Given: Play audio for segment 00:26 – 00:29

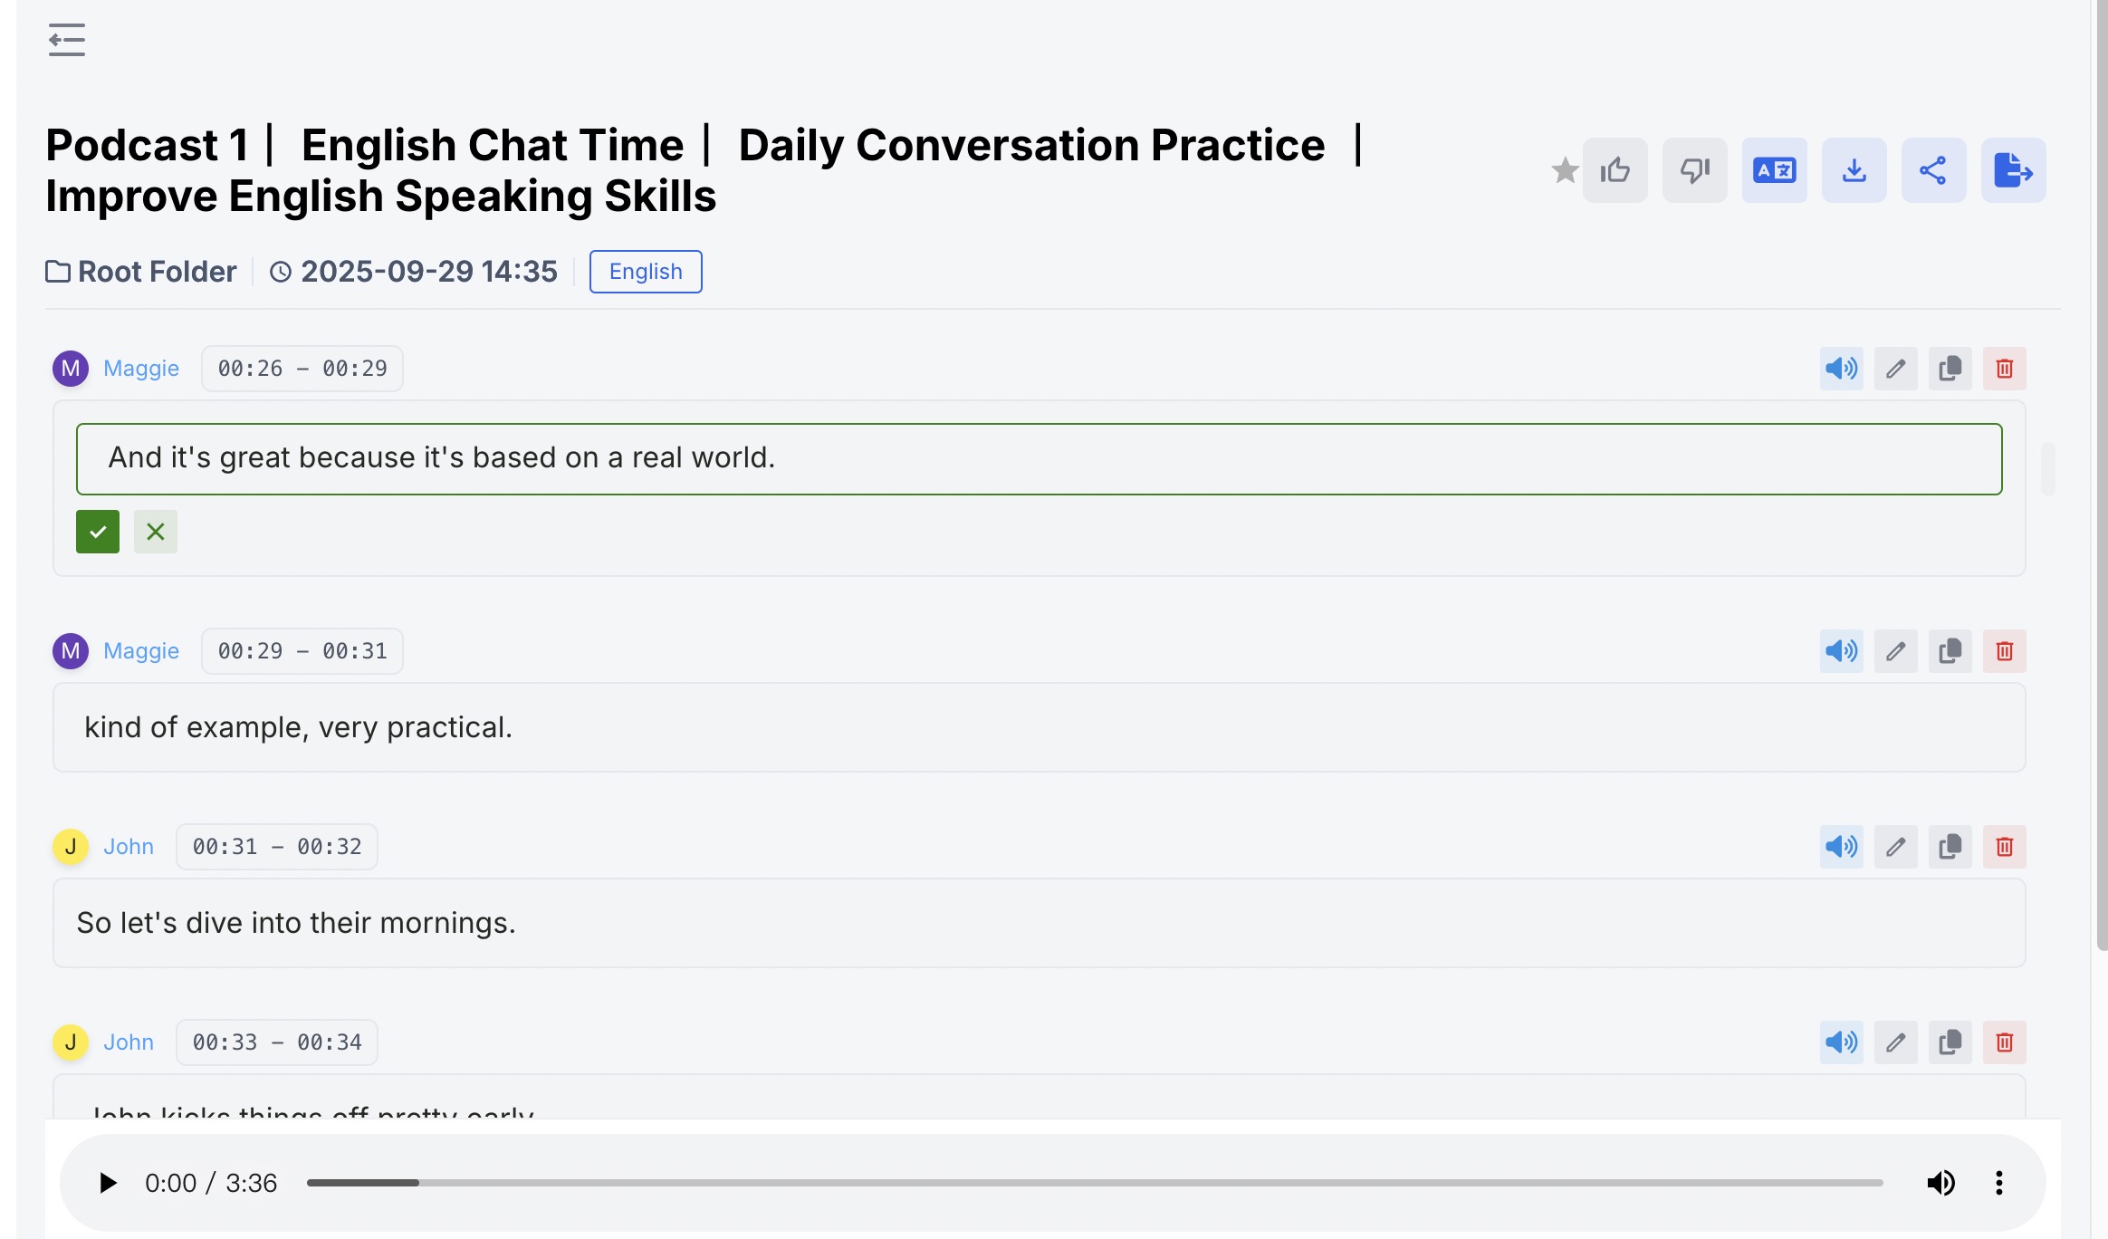Looking at the screenshot, I should point(1841,369).
